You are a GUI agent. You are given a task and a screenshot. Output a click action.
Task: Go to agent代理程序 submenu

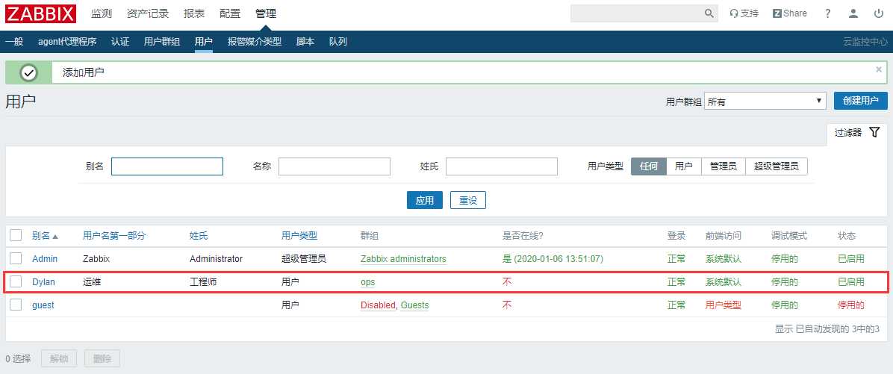67,42
